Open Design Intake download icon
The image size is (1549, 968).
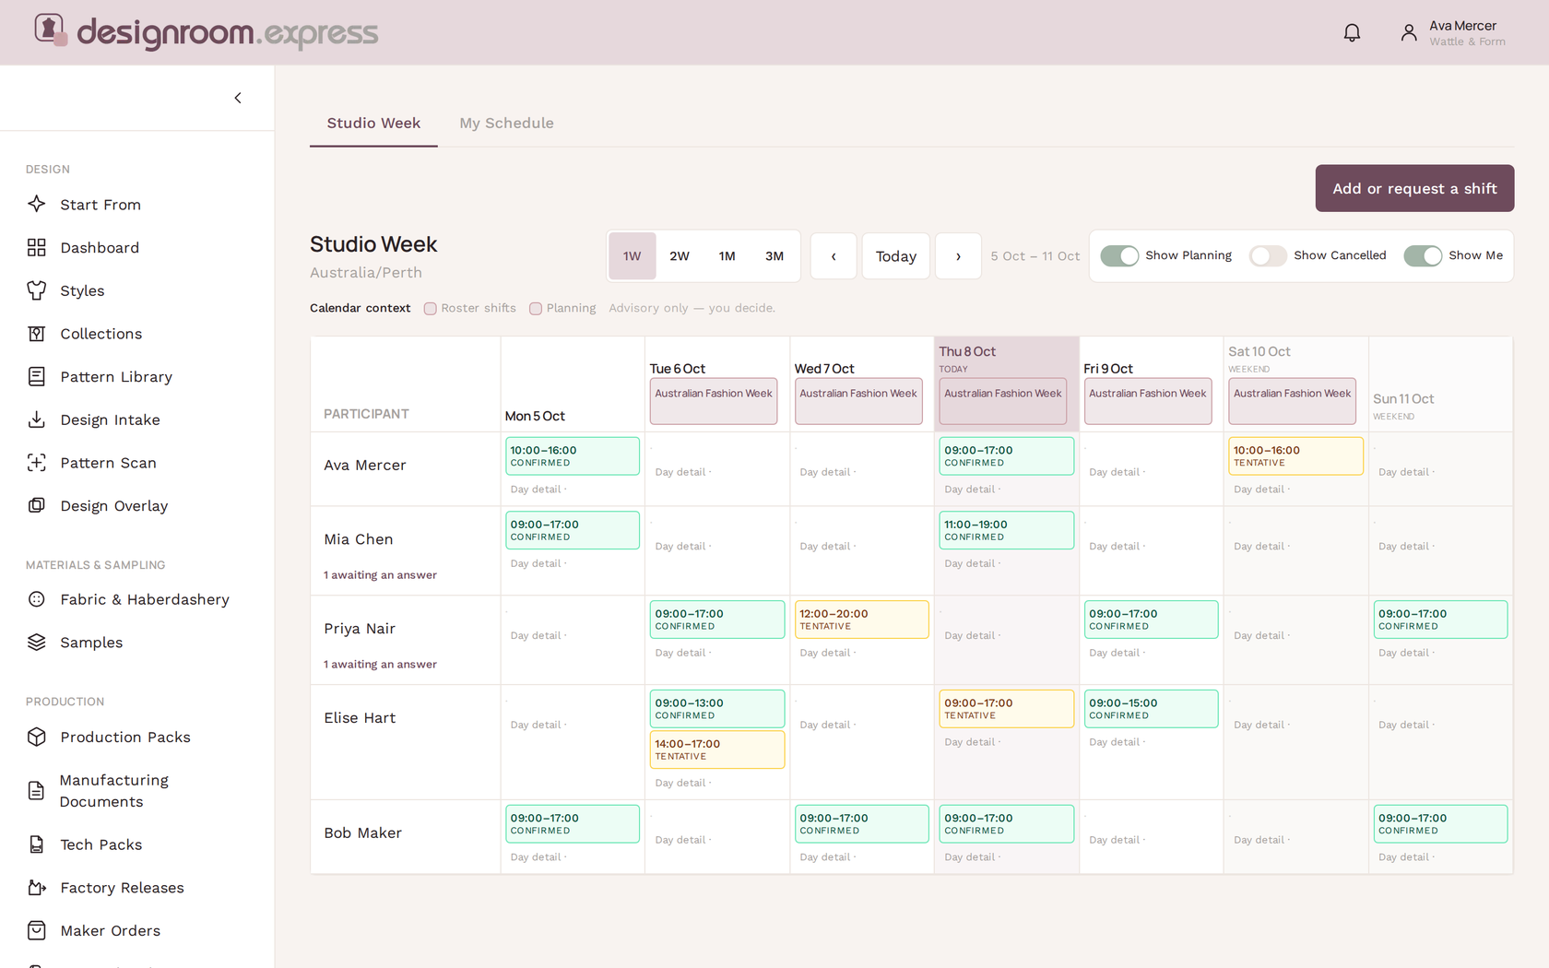coord(37,419)
